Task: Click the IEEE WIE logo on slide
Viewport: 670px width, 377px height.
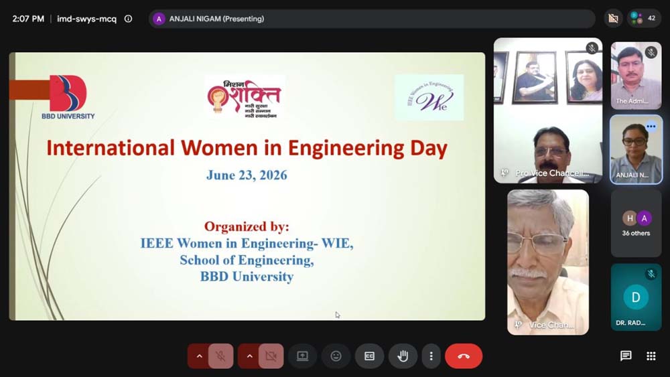Action: pyautogui.click(x=429, y=97)
